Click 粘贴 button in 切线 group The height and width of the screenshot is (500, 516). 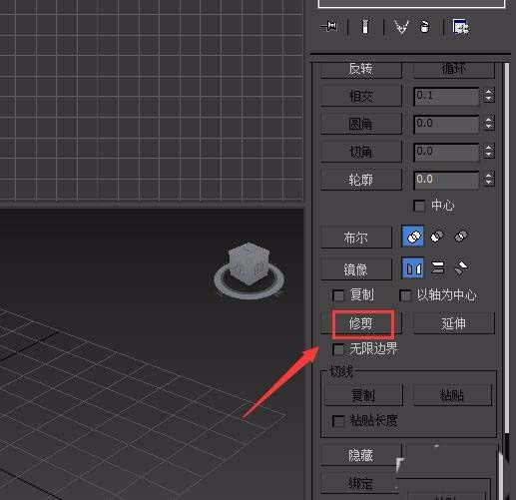click(x=452, y=395)
